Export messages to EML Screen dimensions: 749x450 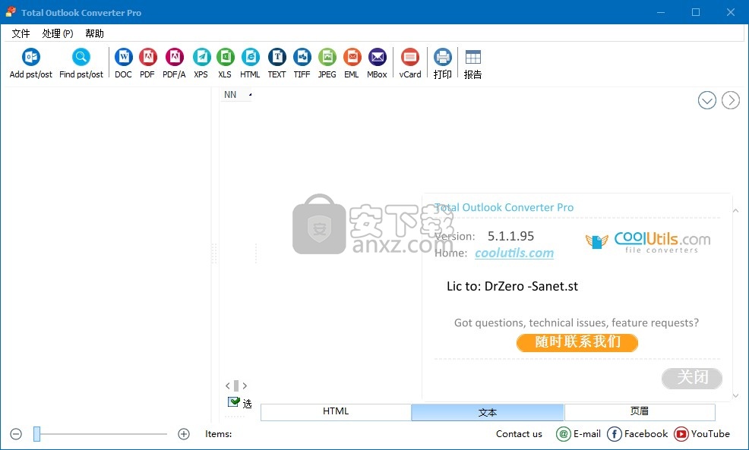pyautogui.click(x=352, y=64)
